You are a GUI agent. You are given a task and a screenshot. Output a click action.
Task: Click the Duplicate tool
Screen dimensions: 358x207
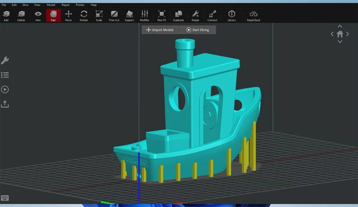(x=178, y=16)
